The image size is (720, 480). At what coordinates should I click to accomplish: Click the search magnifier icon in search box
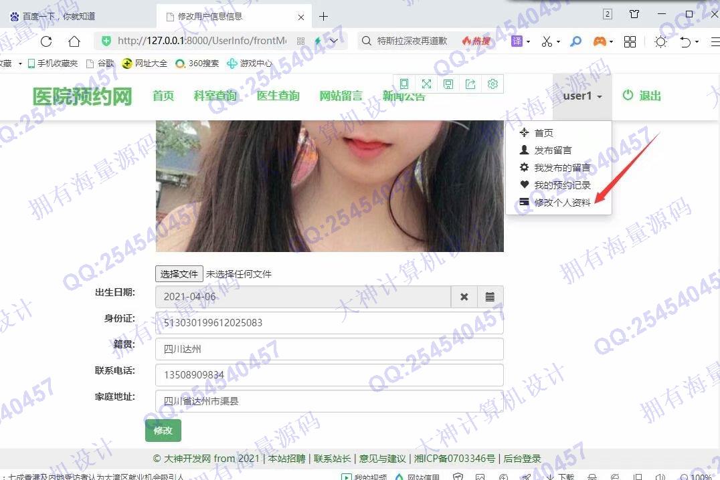coord(366,41)
